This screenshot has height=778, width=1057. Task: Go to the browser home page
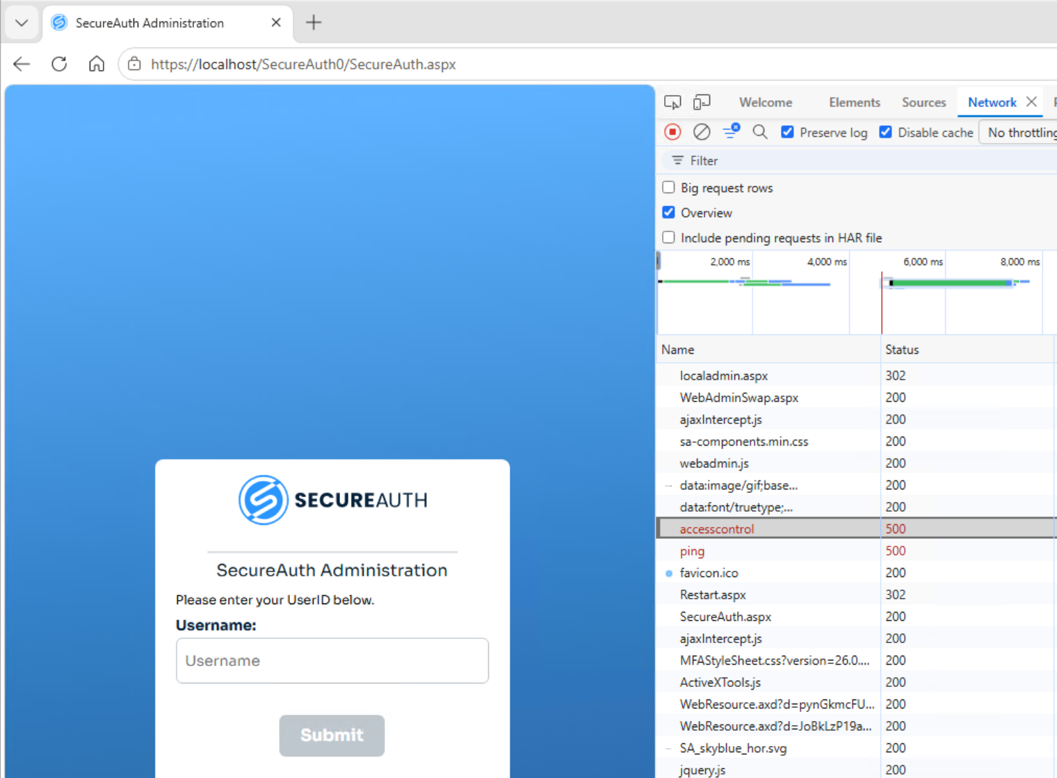tap(97, 64)
